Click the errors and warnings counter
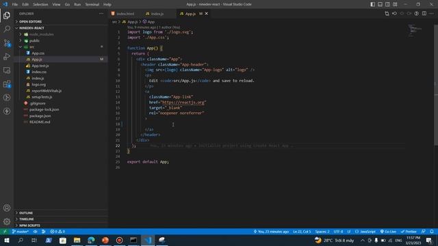 [57, 232]
